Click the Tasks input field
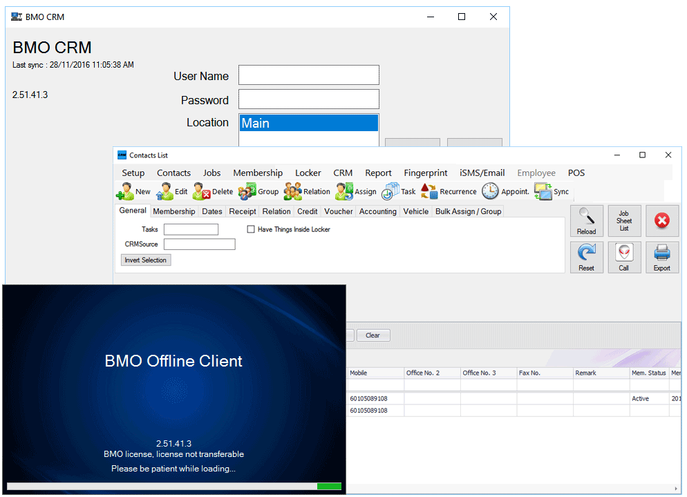 191,229
